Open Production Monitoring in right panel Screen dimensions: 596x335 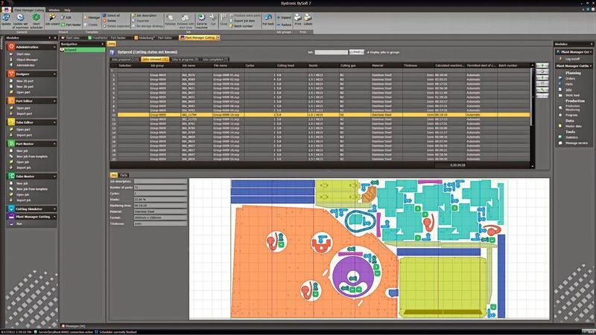(572, 108)
